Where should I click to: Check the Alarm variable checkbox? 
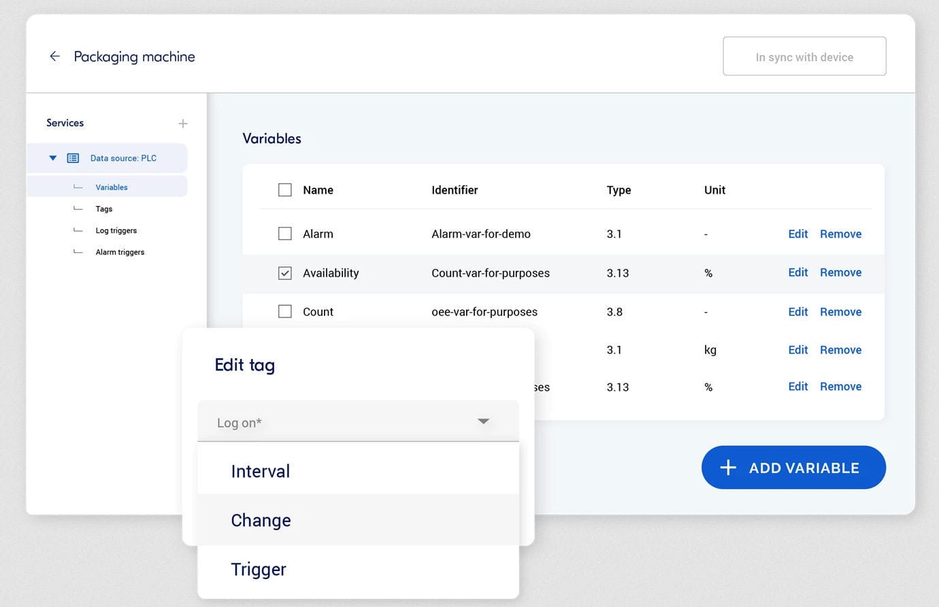(285, 234)
